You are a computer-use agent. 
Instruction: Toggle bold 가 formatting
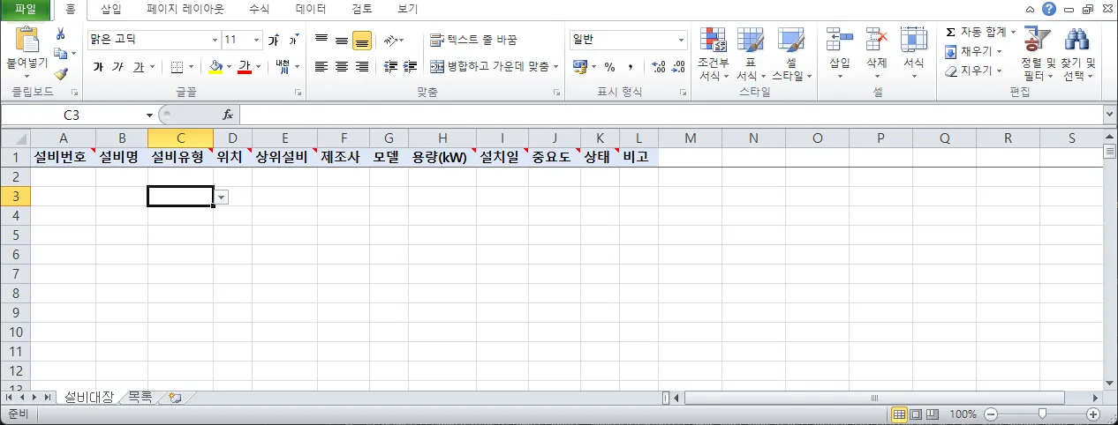point(98,67)
